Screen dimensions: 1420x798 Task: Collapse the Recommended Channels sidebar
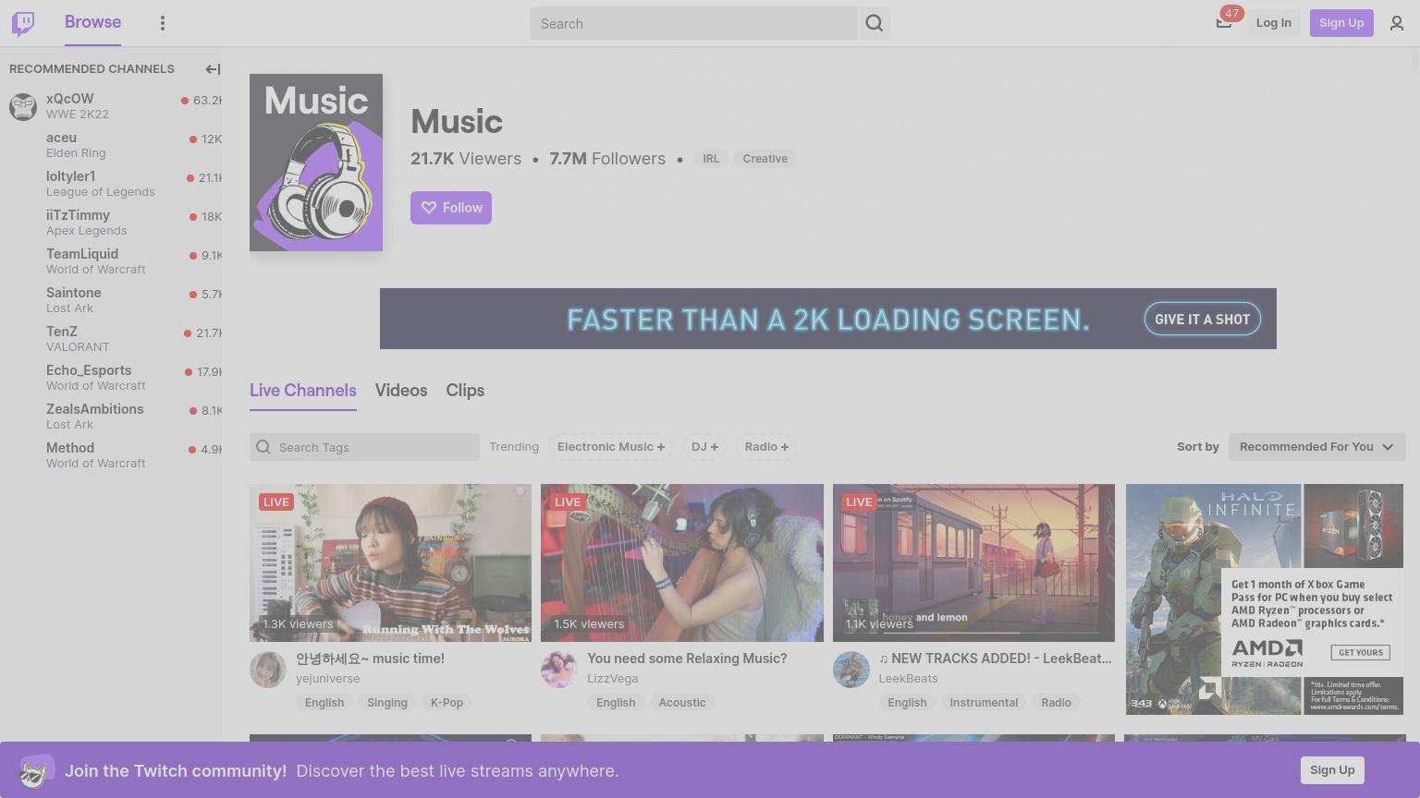pyautogui.click(x=213, y=69)
